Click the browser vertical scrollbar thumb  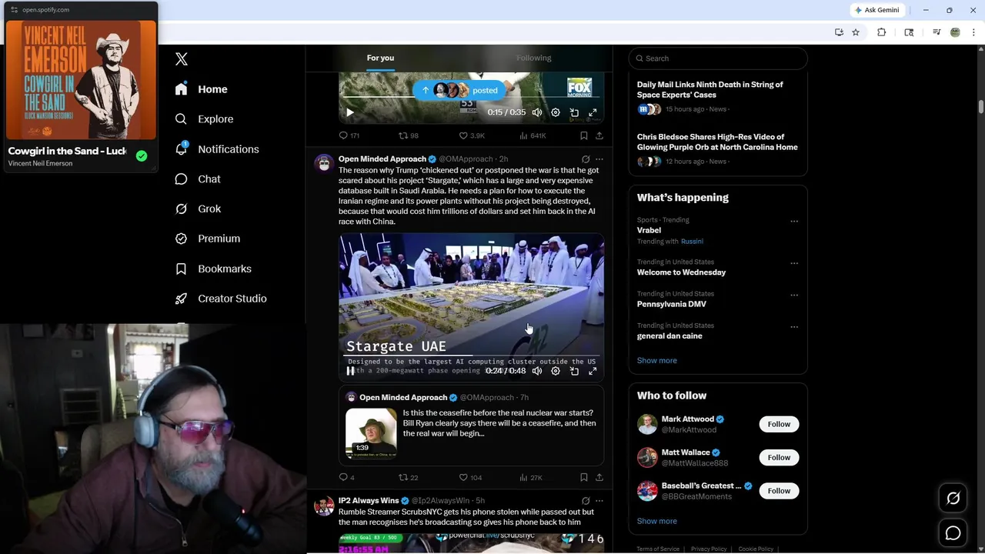[981, 106]
